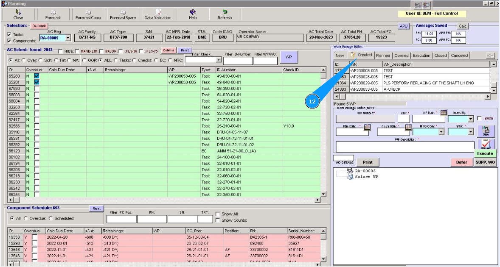Viewport: 500px width, 267px height.
Task: Open the Plan Date calendar picker
Action: click(368, 127)
